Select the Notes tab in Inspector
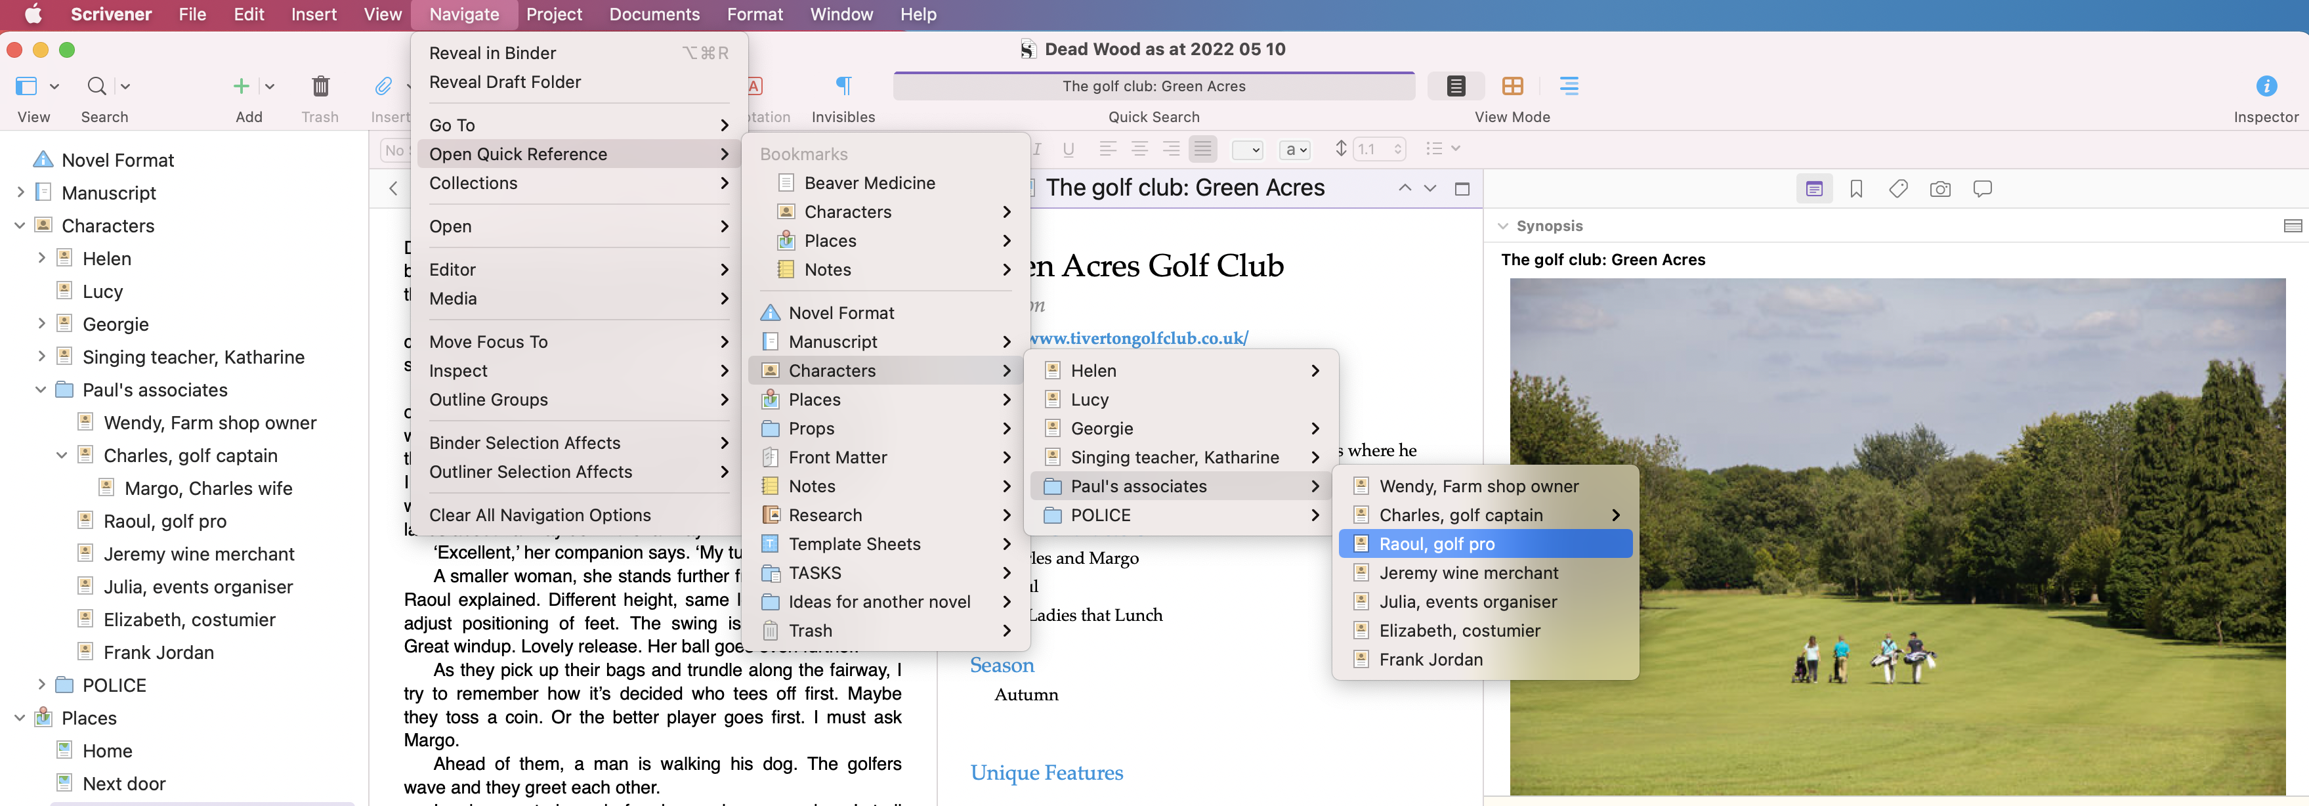This screenshot has width=2309, height=806. [1814, 189]
